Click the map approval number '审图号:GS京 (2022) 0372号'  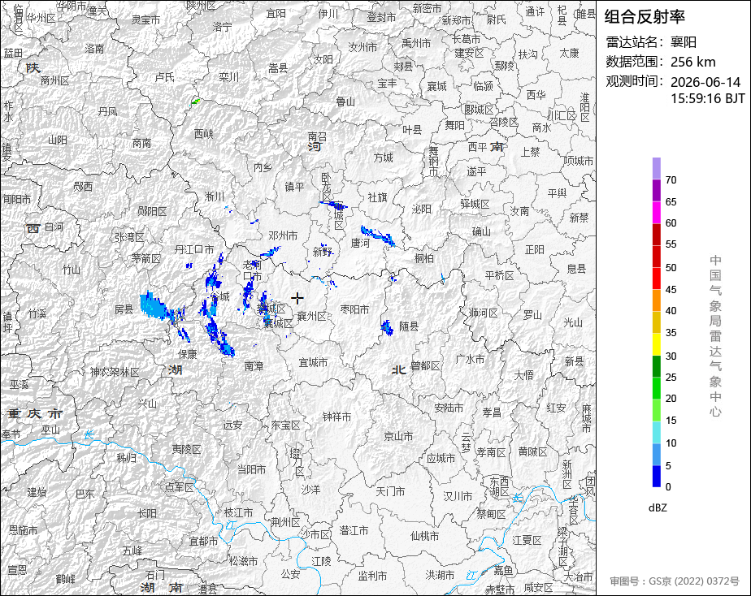coord(675,581)
